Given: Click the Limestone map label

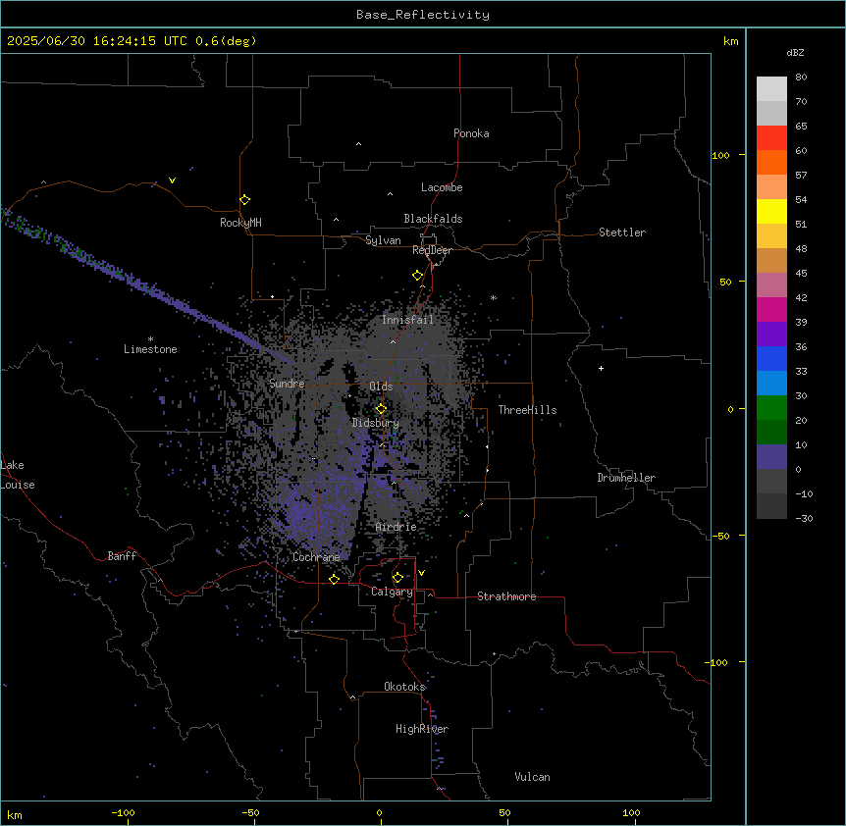Looking at the screenshot, I should click(x=150, y=349).
